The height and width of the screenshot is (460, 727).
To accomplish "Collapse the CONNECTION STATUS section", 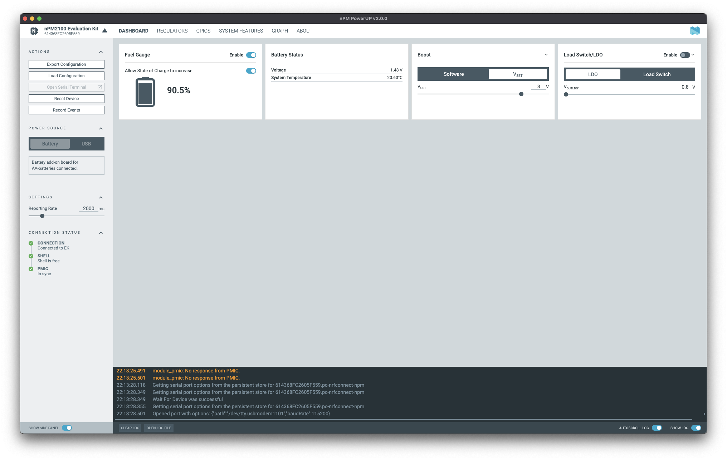I will tap(101, 233).
